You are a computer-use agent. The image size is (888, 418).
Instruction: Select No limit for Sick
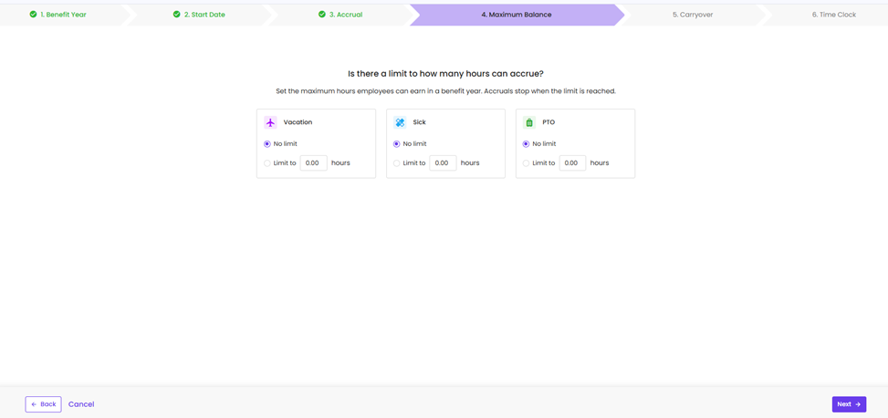(x=397, y=144)
